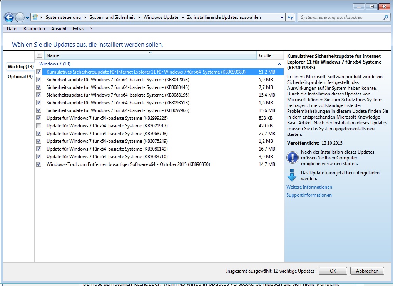Expand arrow after System und Sicherheit breadcrumb

click(x=139, y=17)
